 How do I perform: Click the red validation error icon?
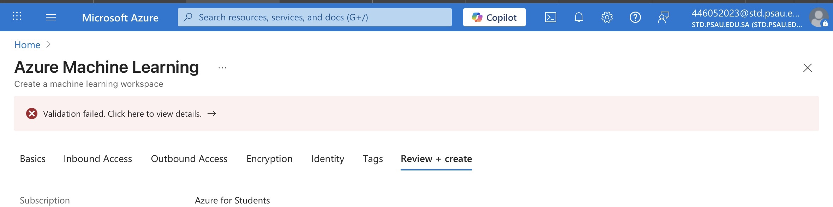pos(32,114)
